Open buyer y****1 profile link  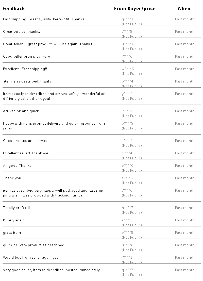127,94
